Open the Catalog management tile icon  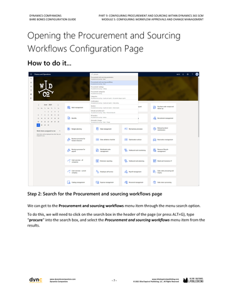68,182
